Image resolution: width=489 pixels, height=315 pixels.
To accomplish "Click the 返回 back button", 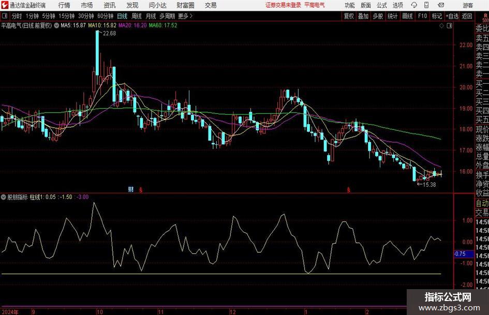I will point(467,16).
